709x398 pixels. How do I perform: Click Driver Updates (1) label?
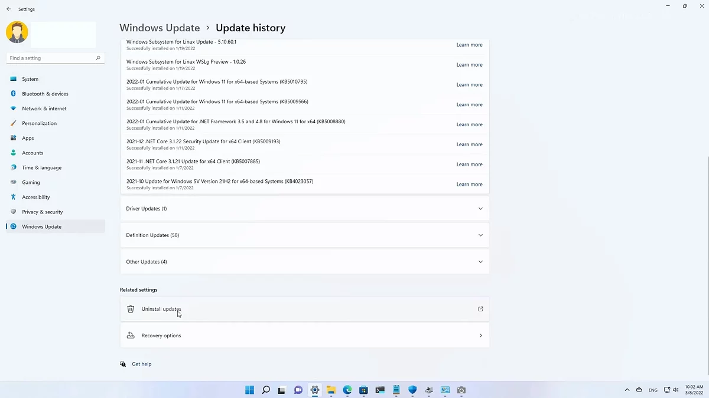(x=147, y=209)
